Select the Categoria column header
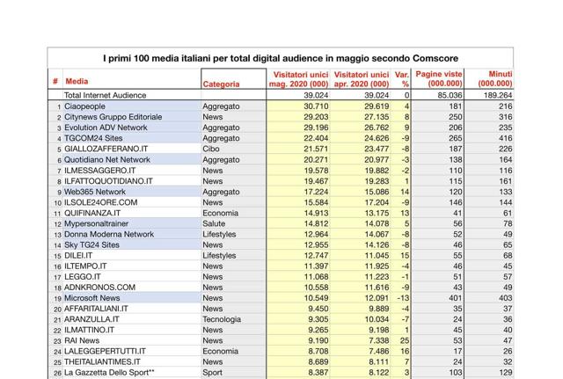Image resolution: width=563 pixels, height=379 pixels. point(221,84)
